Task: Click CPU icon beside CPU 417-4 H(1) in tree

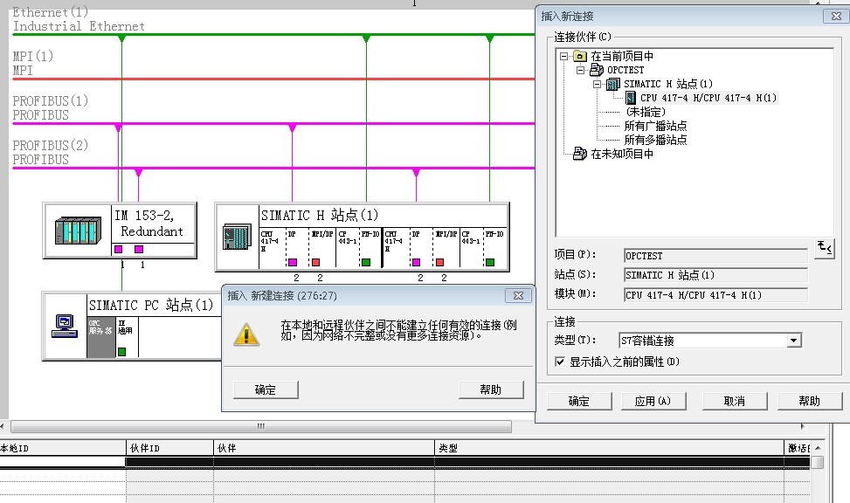Action: point(631,98)
